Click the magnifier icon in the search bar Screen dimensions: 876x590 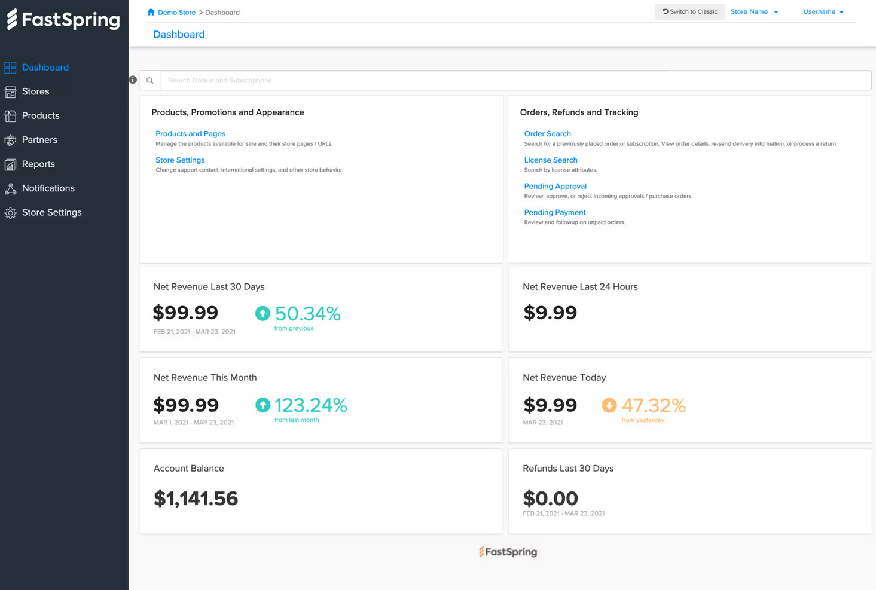click(149, 80)
